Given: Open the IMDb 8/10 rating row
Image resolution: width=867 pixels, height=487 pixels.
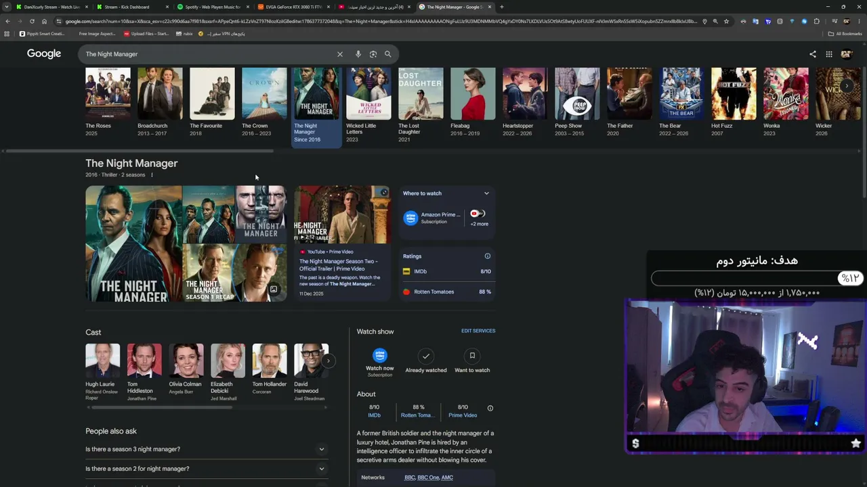Looking at the screenshot, I should tap(447, 271).
